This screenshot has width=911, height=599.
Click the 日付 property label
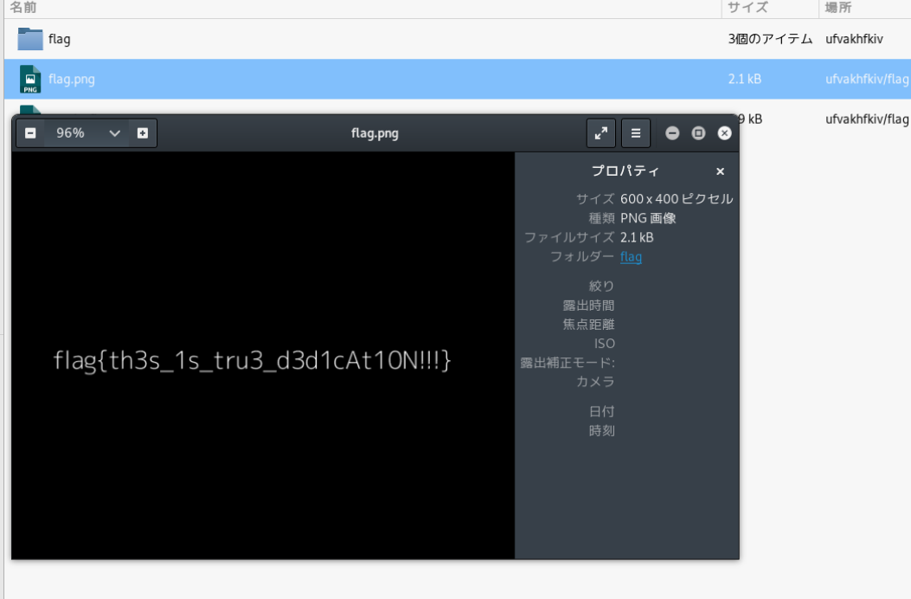tap(602, 412)
